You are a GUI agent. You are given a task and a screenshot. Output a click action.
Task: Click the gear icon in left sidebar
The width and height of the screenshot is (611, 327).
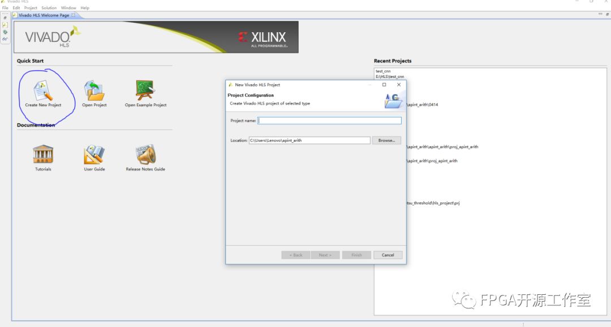[x=5, y=32]
